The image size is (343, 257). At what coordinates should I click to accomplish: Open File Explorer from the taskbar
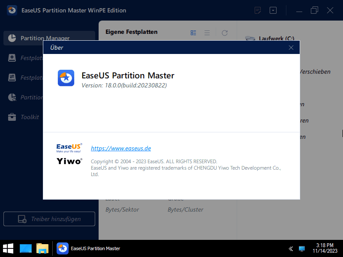click(42, 248)
